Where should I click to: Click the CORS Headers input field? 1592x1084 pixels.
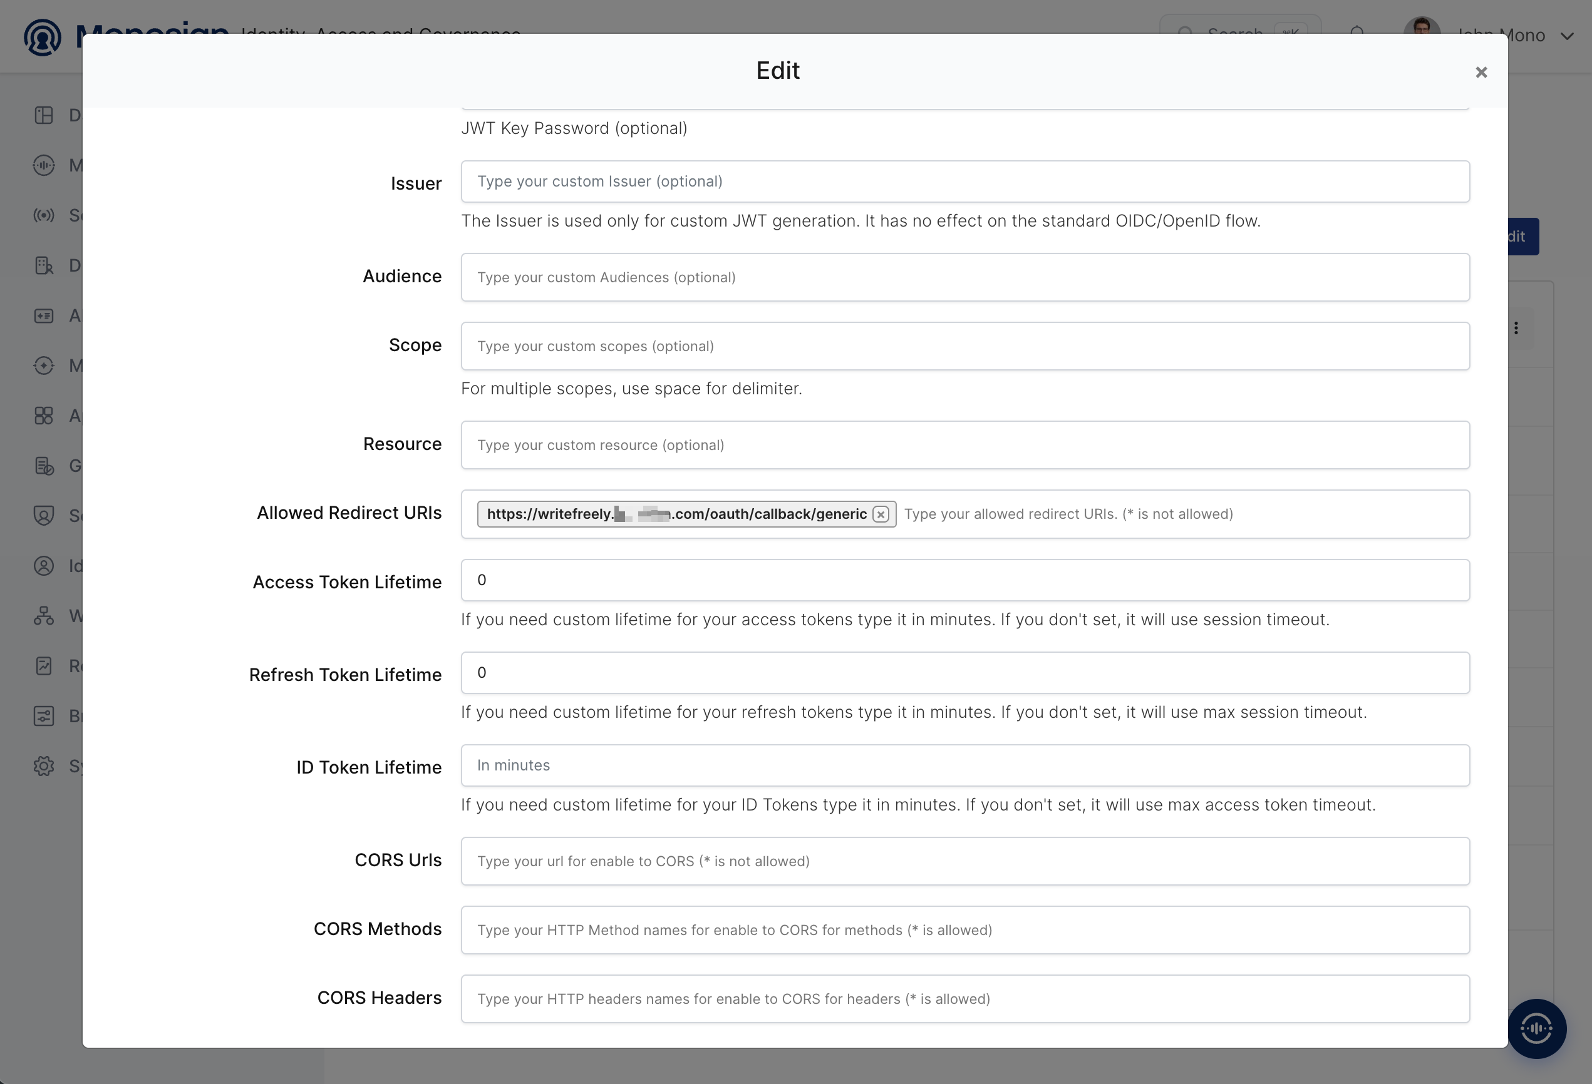click(965, 999)
